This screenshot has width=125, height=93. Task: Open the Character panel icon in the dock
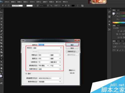point(109,21)
